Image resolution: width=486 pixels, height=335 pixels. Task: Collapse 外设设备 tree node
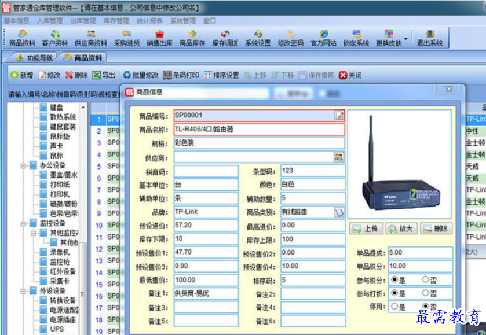[23, 291]
